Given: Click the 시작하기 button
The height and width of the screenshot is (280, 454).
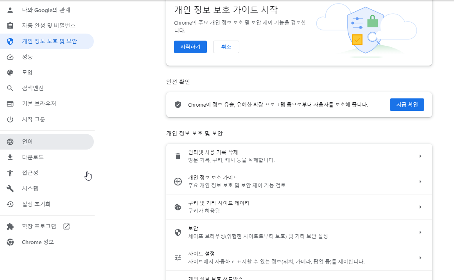Looking at the screenshot, I should (190, 46).
